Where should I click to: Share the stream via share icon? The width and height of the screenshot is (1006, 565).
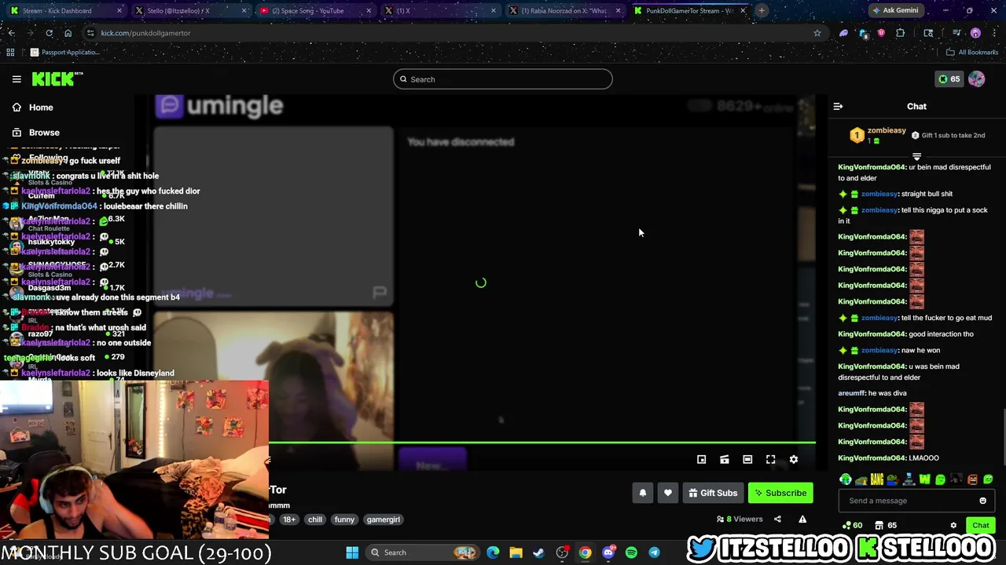pos(777,519)
